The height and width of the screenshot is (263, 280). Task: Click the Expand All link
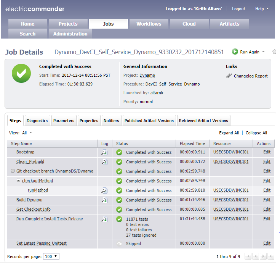(x=229, y=133)
